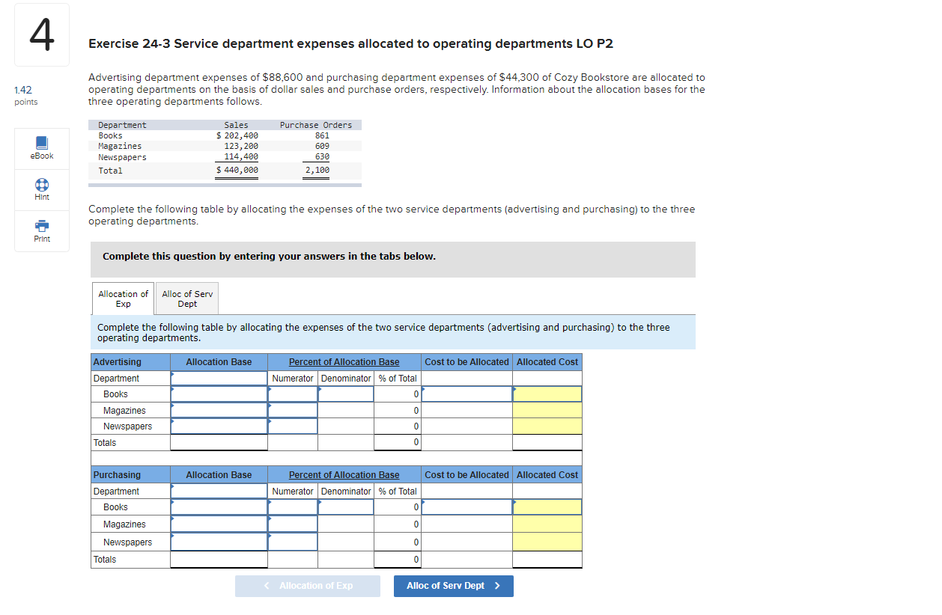Click Advertising Percent of Allocation Base header
The width and height of the screenshot is (942, 615).
pos(344,362)
